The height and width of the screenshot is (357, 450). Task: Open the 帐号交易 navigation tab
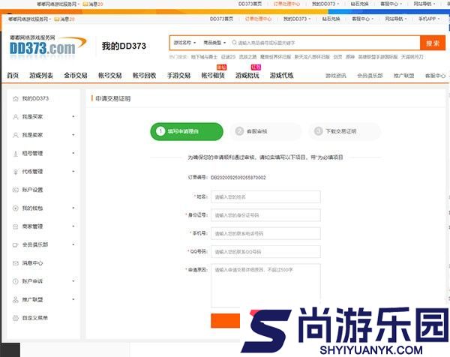(x=110, y=76)
